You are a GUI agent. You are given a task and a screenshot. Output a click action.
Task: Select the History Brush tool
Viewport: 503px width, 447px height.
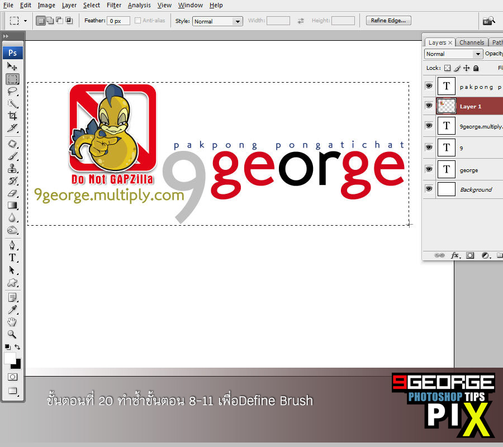tap(12, 181)
